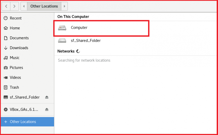Open the Computer location entry

[x=79, y=28]
